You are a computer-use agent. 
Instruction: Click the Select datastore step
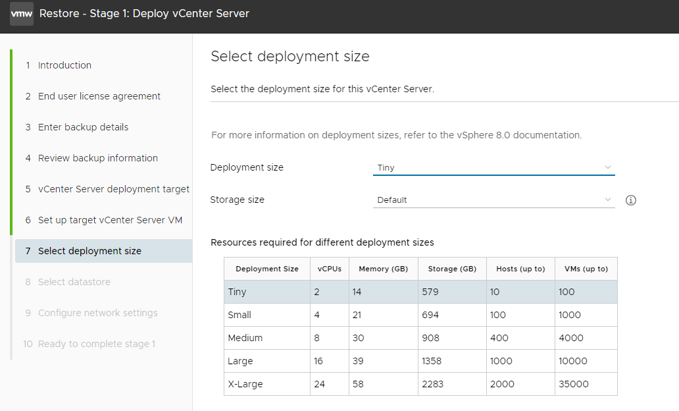click(74, 282)
